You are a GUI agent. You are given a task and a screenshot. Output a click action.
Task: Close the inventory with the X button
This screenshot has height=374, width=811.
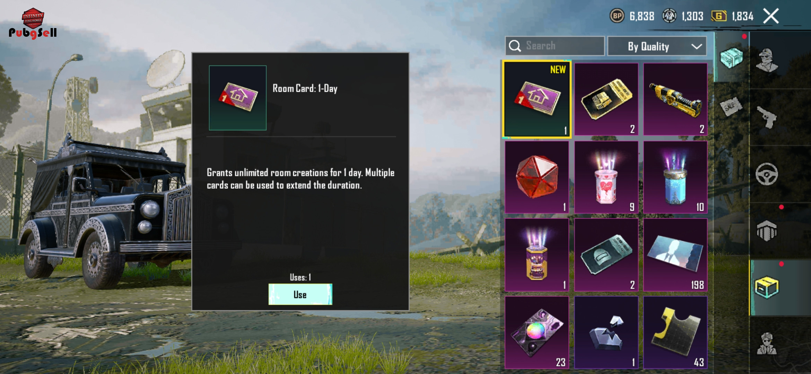[771, 16]
